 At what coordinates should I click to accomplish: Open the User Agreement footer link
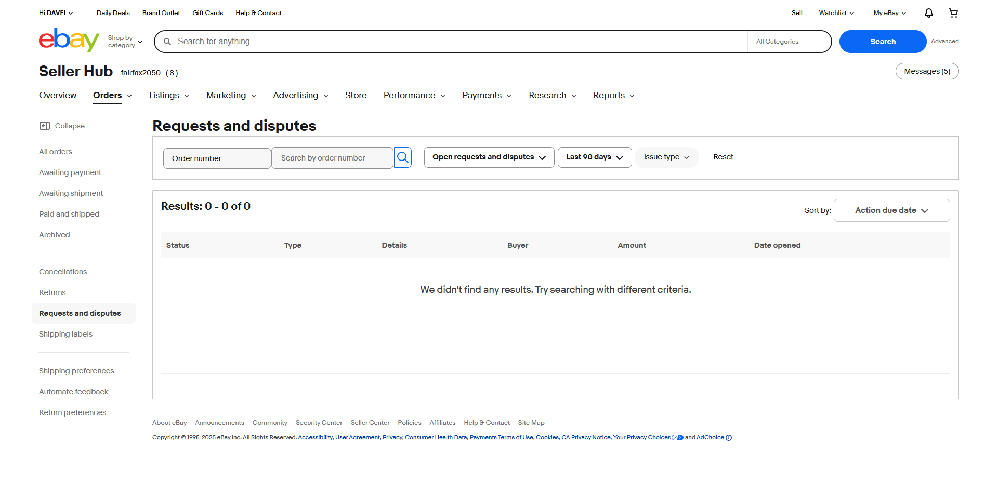358,438
